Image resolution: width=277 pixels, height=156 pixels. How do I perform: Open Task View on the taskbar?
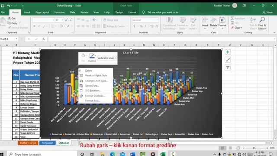point(92,154)
